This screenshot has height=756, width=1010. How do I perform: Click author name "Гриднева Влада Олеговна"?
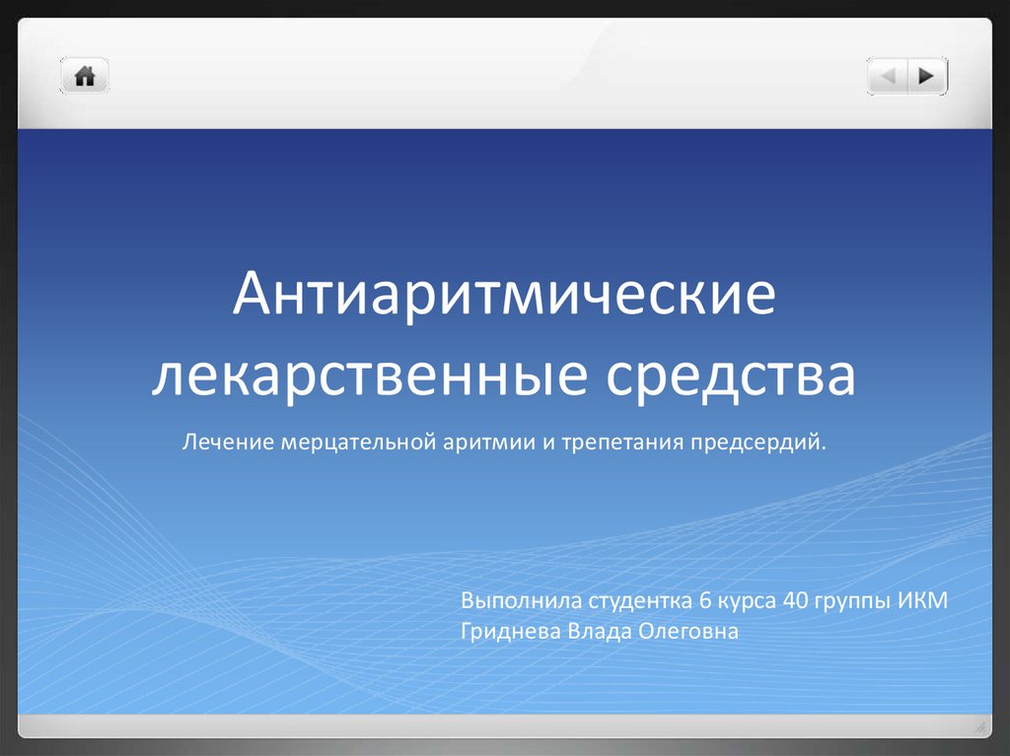599,631
